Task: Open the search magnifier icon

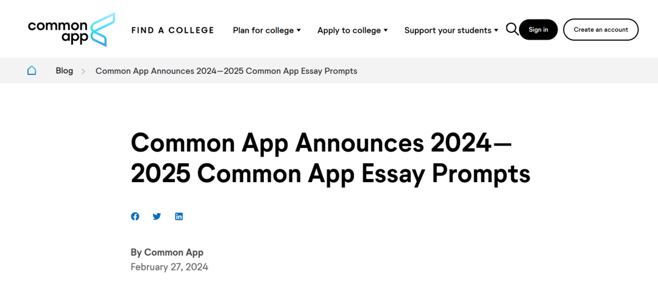Action: pyautogui.click(x=512, y=29)
